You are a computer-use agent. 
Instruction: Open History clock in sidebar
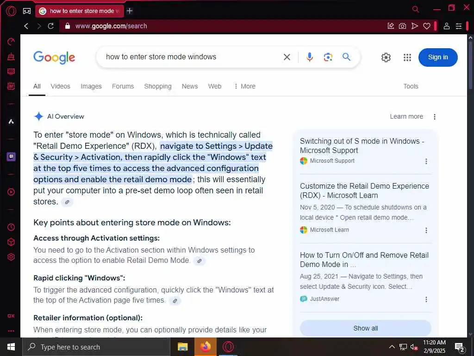coord(11,227)
